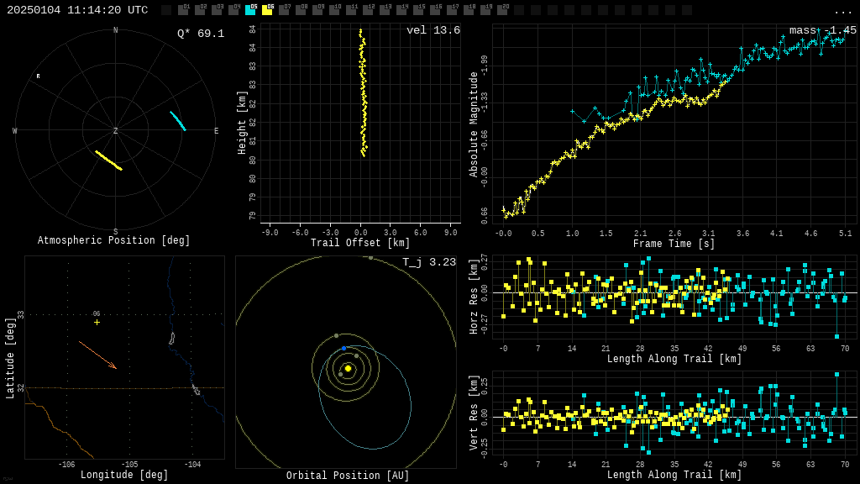Toggle the yellow station 06 box

pyautogui.click(x=267, y=10)
